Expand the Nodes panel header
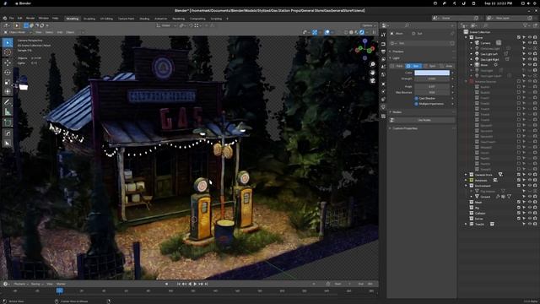Image resolution: width=540 pixels, height=304 pixels. 422,112
